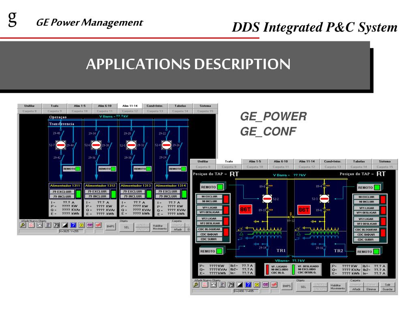Click left red 86T indicator near TR1

click(245, 209)
